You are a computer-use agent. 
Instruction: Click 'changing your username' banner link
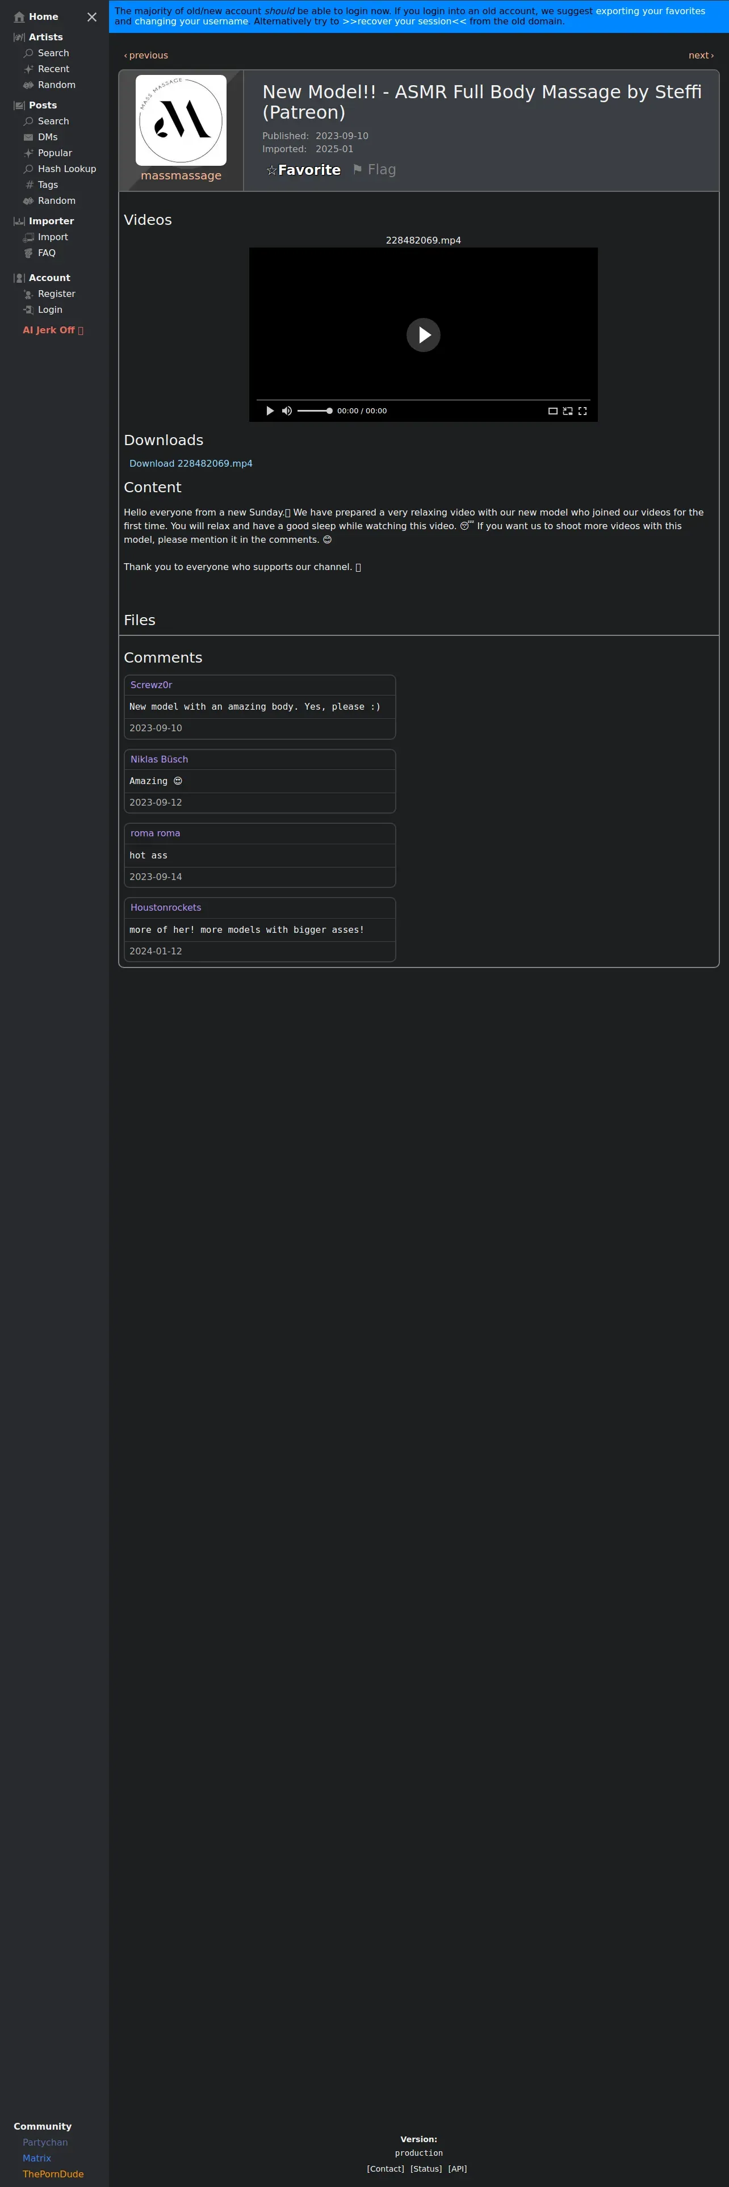coord(191,21)
